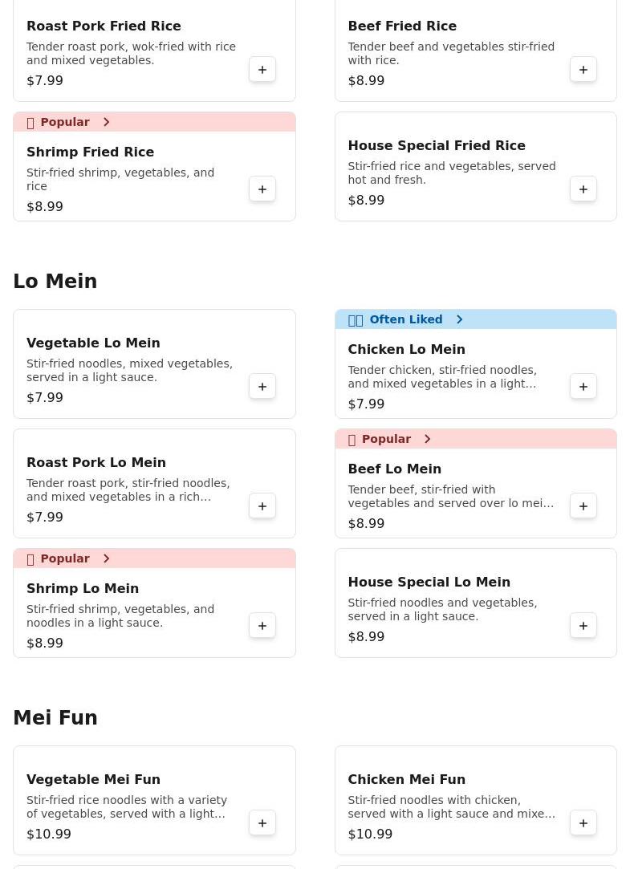This screenshot has width=630, height=869.
Task: Click plus button for Shrimp Fried Rice
Action: [x=262, y=189]
